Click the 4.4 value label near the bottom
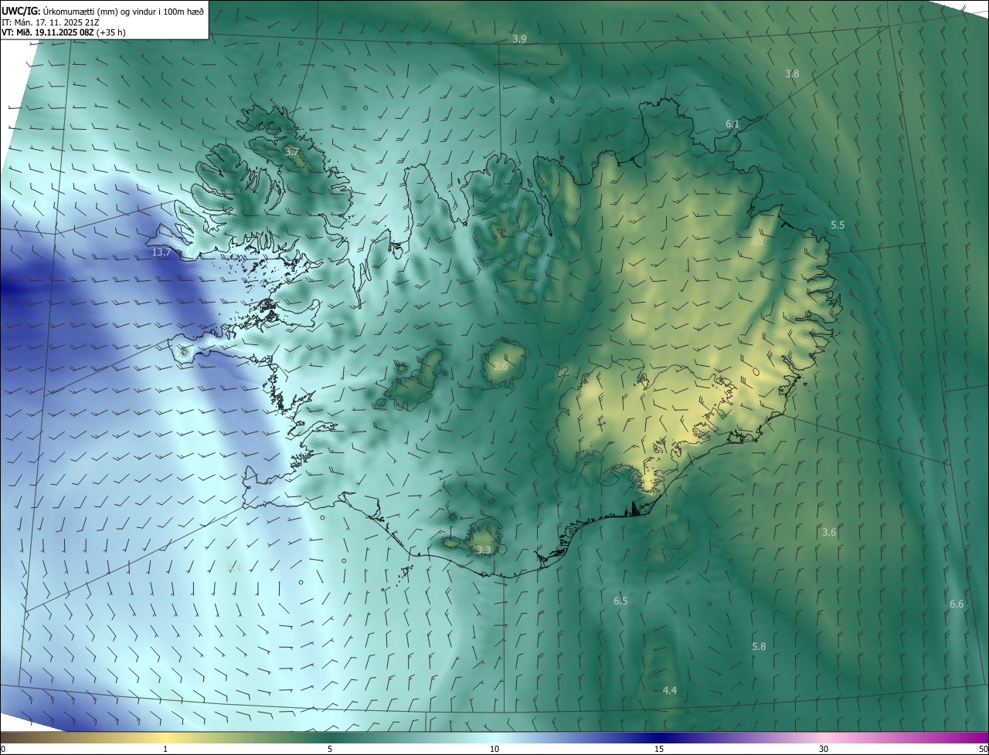This screenshot has width=989, height=755. tap(670, 690)
